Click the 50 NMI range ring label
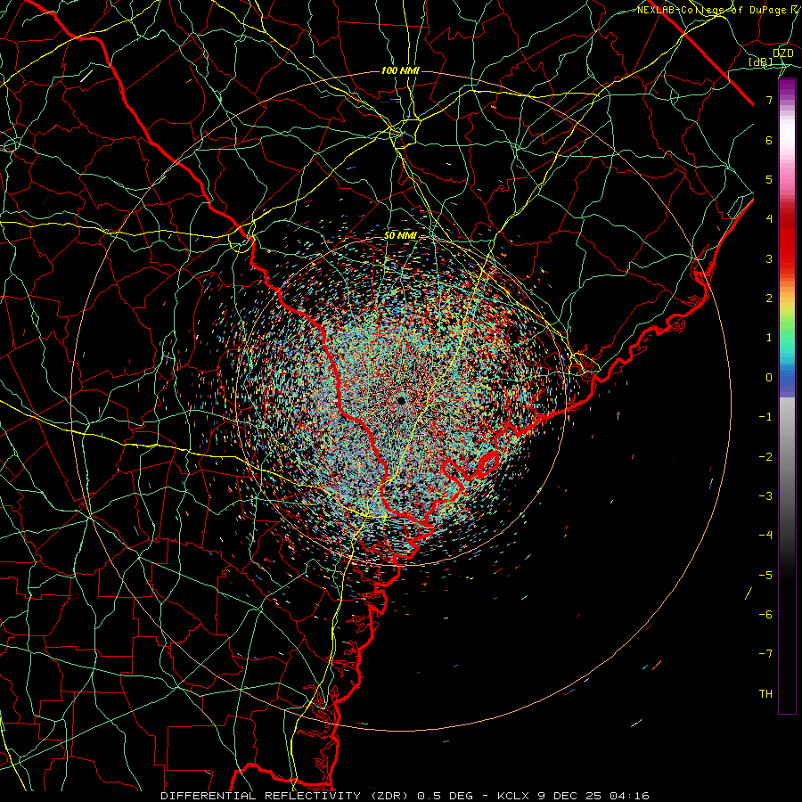Viewport: 802px width, 802px height. [400, 236]
